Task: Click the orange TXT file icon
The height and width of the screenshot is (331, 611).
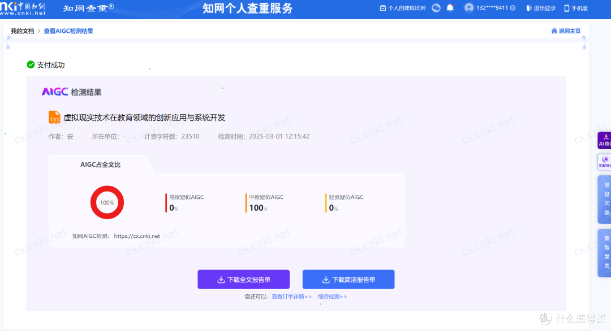Action: pos(54,117)
